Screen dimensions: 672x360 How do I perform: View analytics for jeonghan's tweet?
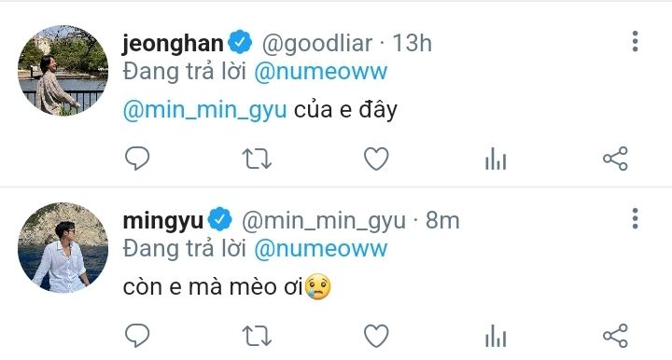(x=496, y=159)
